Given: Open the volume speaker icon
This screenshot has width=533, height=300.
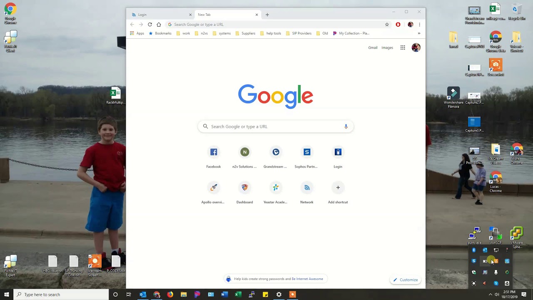Looking at the screenshot, I should click(497, 295).
